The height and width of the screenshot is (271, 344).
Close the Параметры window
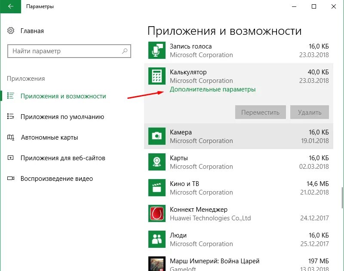coord(334,6)
